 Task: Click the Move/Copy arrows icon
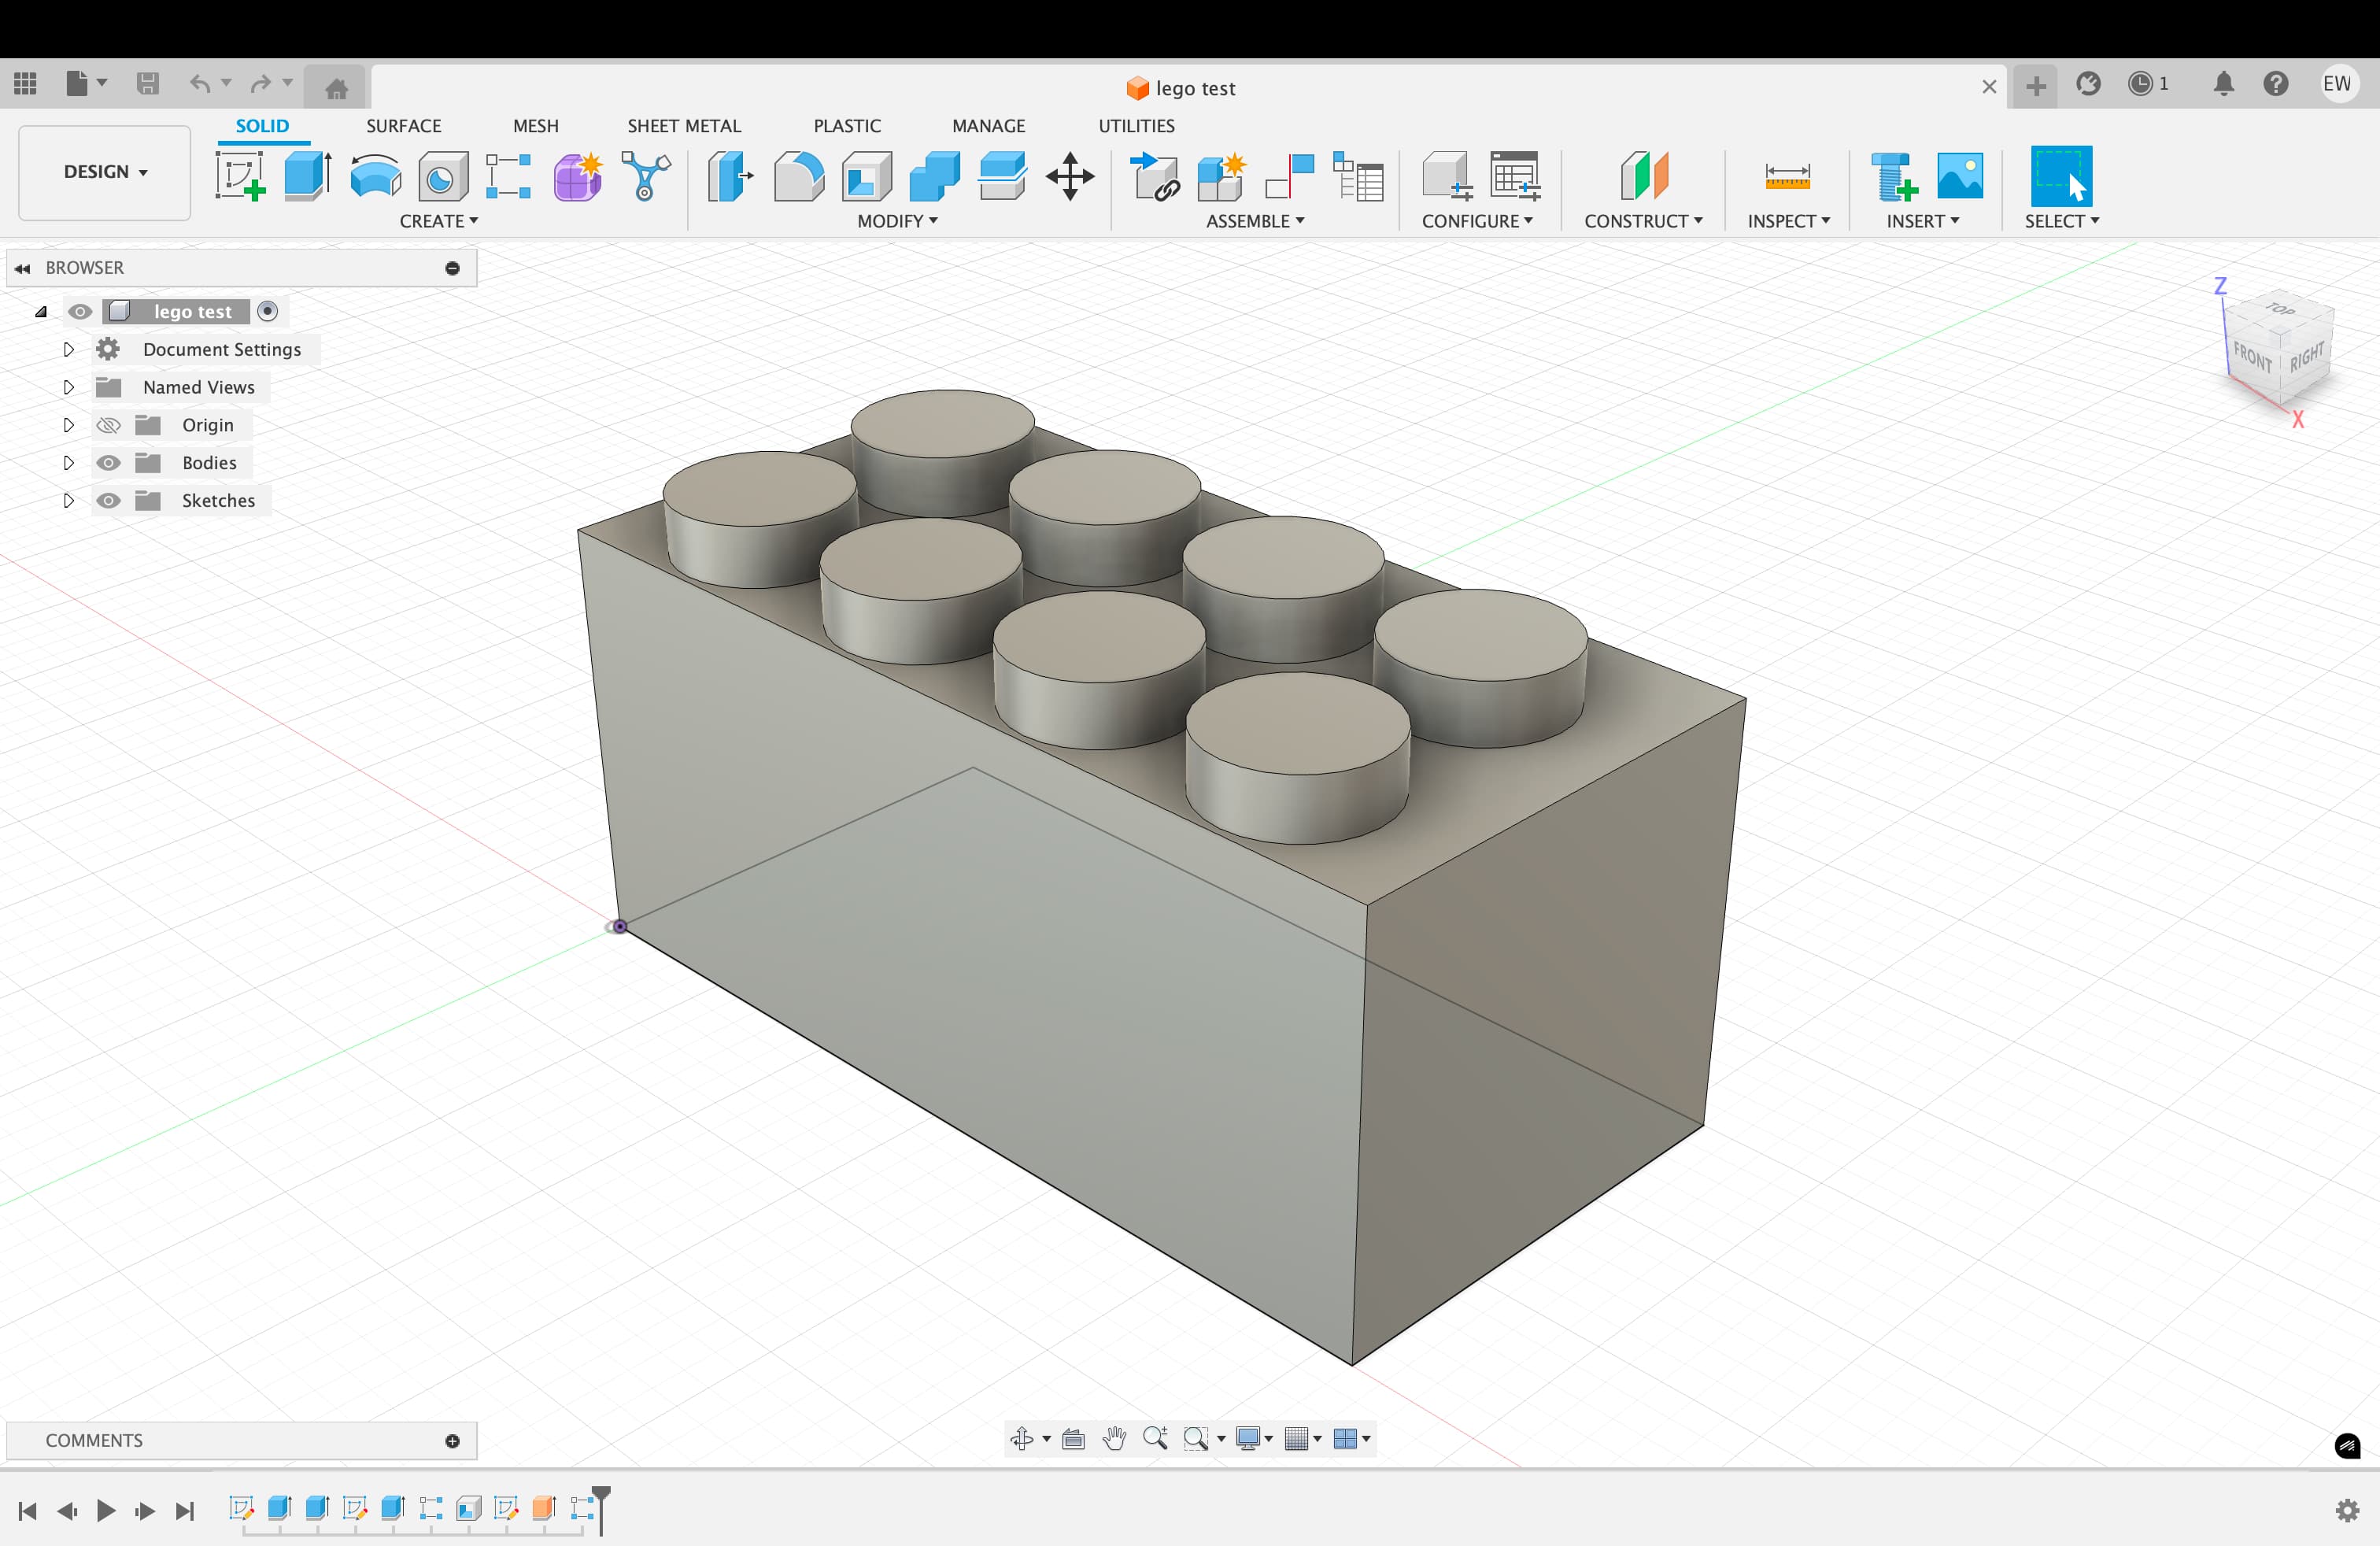1070,176
